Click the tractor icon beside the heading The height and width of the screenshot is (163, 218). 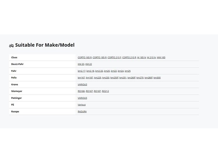click(11, 46)
